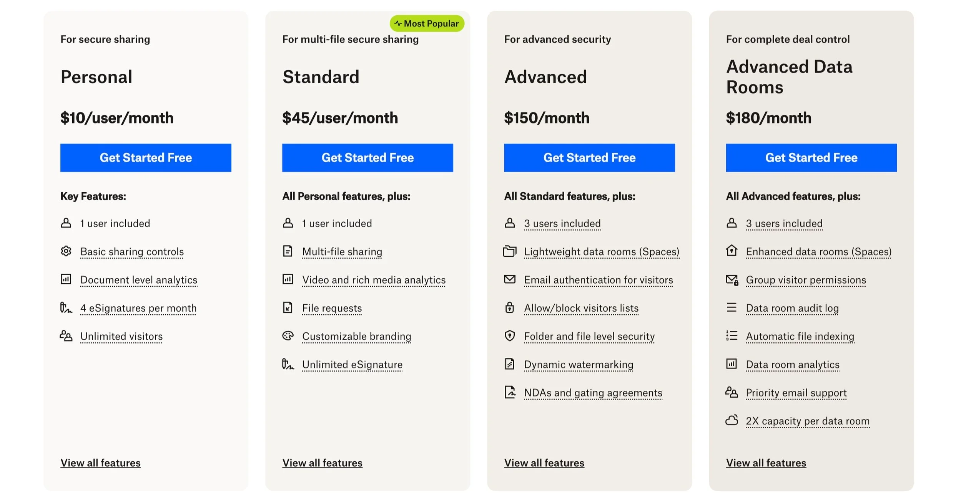Click the list icon for Automatic file indexing
The image size is (961, 502).
point(732,336)
